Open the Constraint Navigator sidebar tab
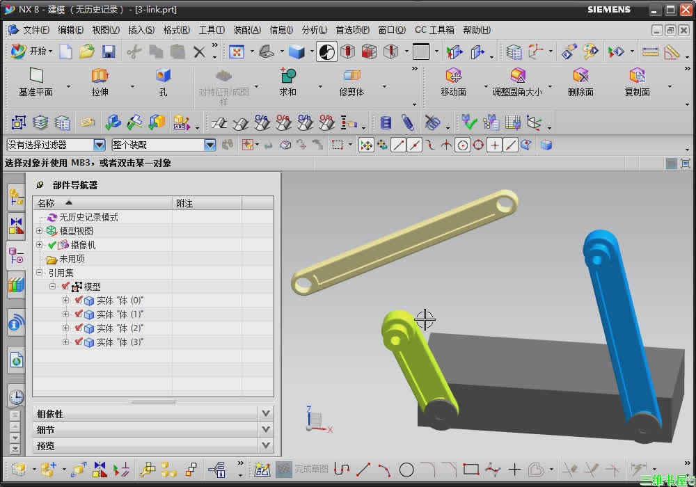Image resolution: width=696 pixels, height=487 pixels. click(x=17, y=225)
